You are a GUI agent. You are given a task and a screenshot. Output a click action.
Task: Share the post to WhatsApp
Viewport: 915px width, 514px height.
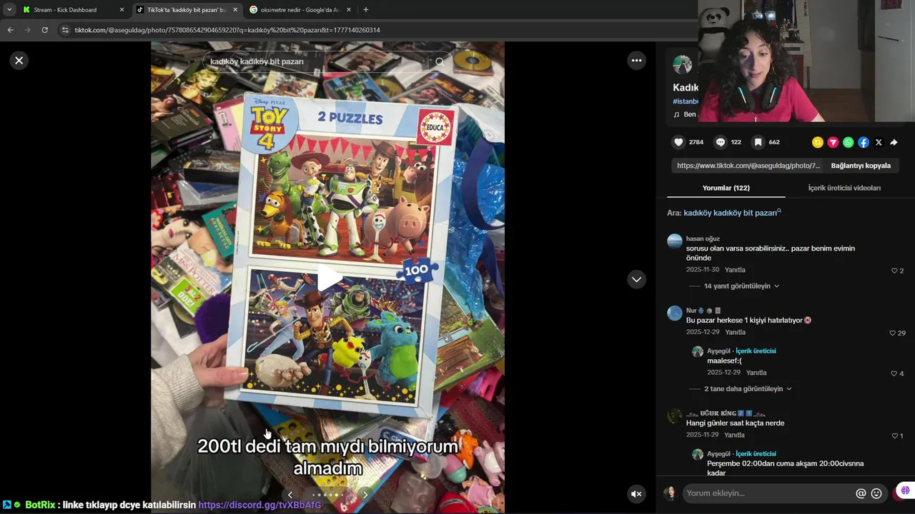point(848,142)
